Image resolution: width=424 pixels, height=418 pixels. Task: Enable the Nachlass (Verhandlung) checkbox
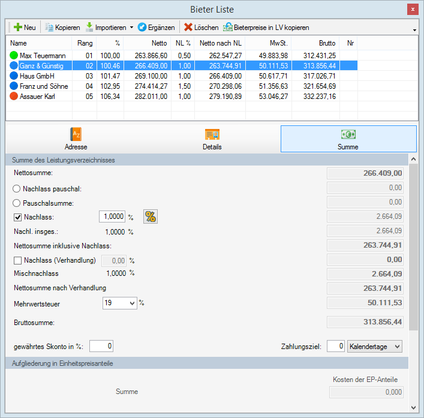tap(17, 260)
